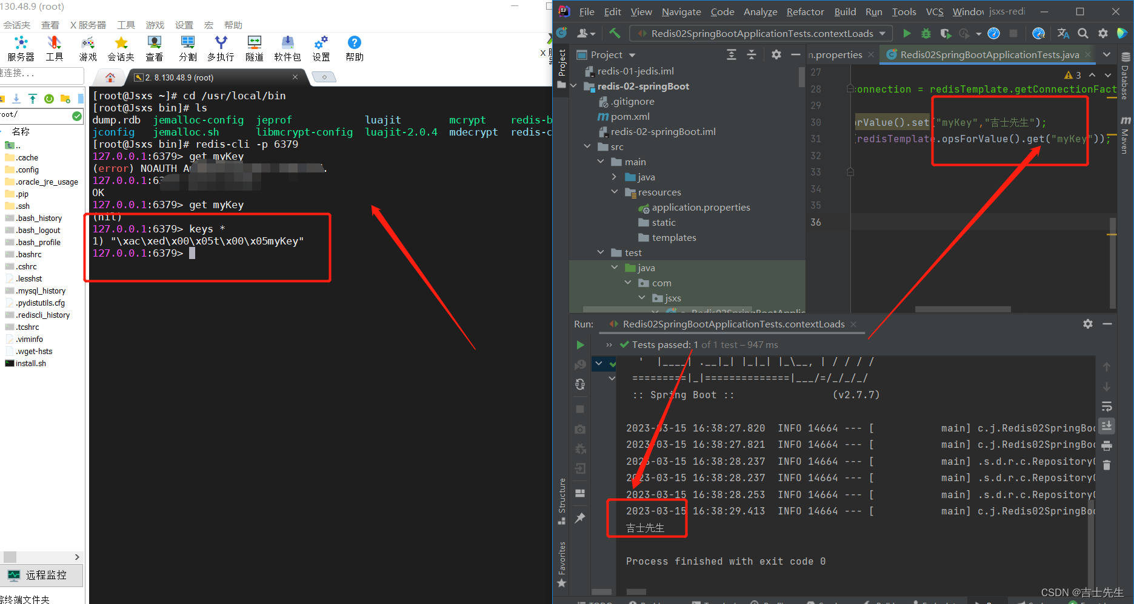Viewport: 1134px width, 604px height.
Task: Collapse the test folder in project tree
Action: 601,252
